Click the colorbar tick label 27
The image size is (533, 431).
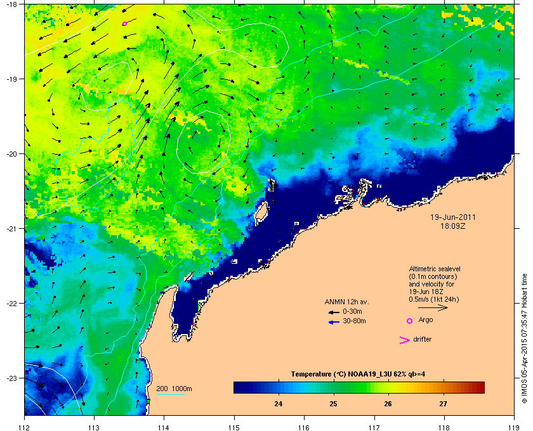443,404
